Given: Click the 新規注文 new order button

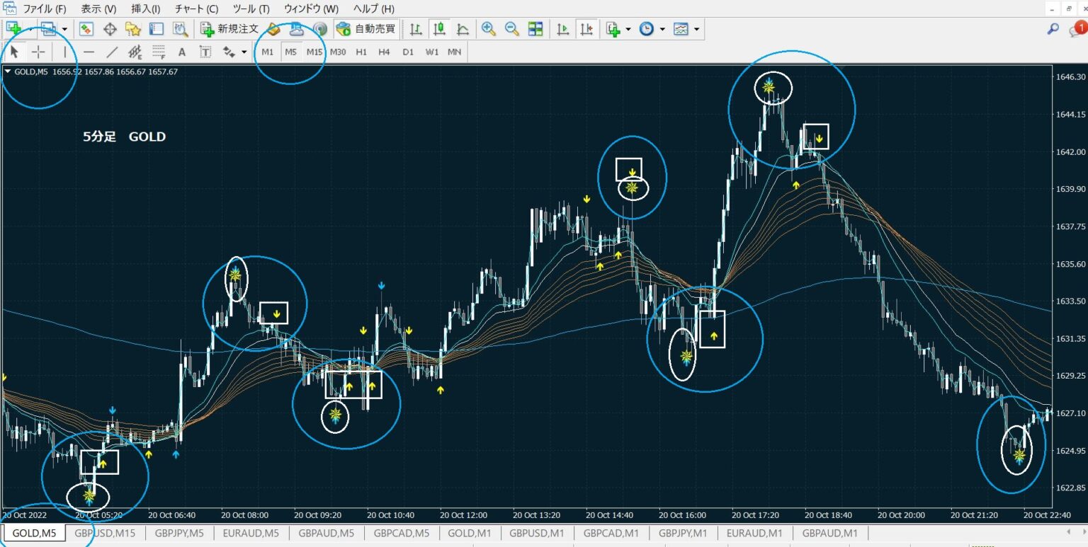Looking at the screenshot, I should pos(229,29).
